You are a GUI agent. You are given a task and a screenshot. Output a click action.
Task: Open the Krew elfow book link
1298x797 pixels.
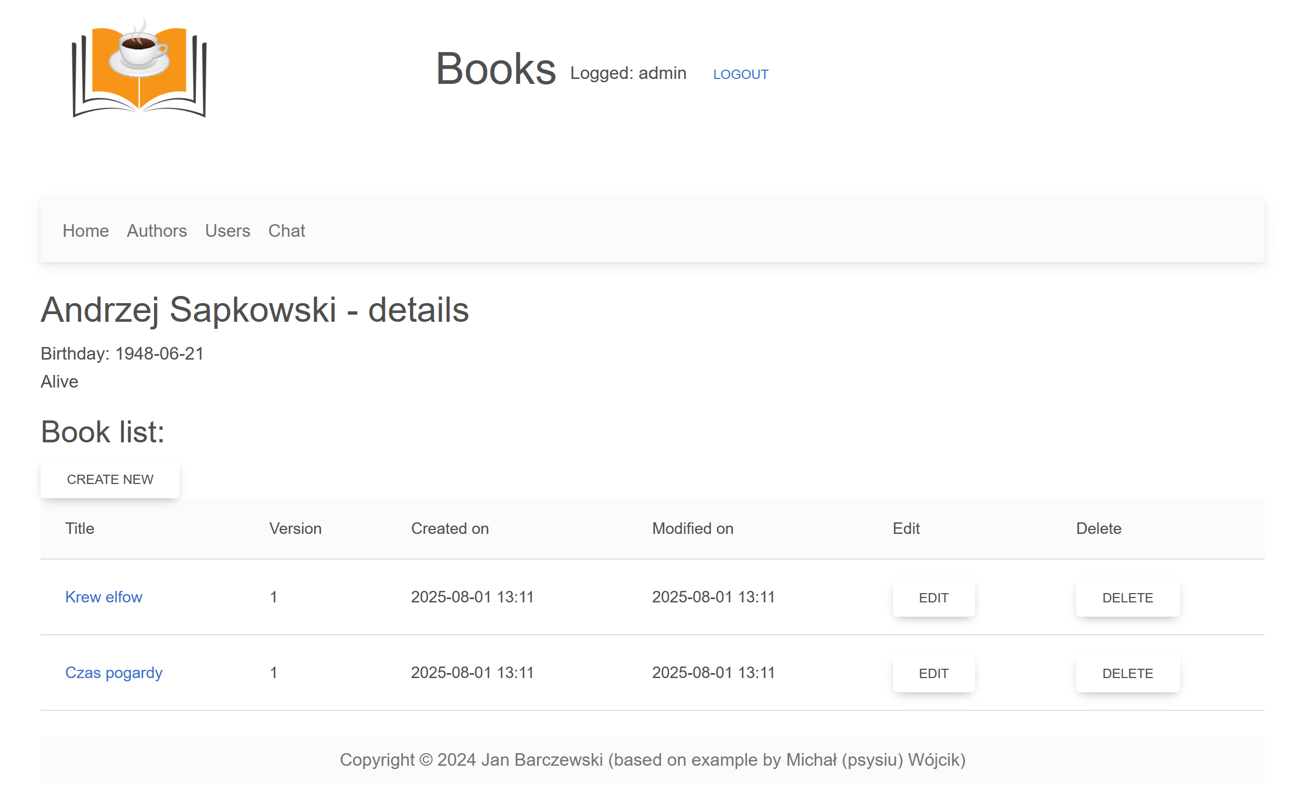pyautogui.click(x=104, y=597)
